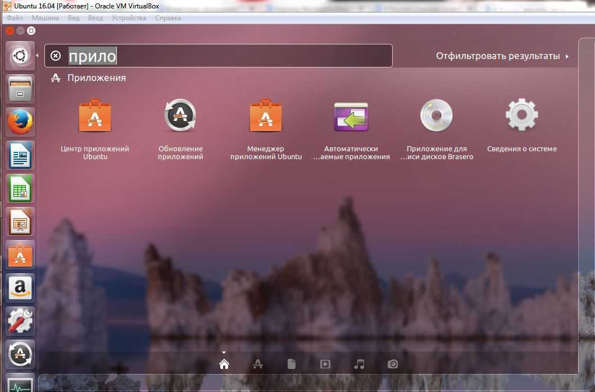
Task: Clear search with the X icon
Action: point(56,56)
